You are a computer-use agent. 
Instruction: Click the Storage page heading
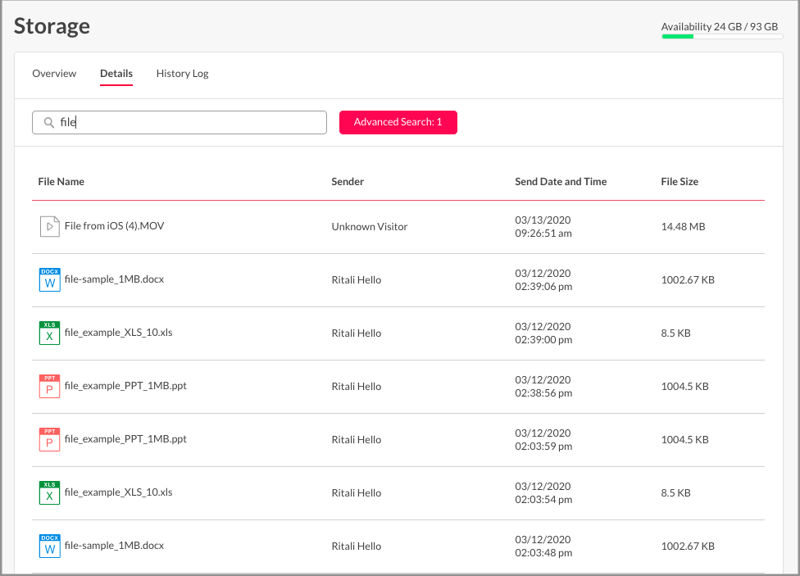pyautogui.click(x=52, y=26)
